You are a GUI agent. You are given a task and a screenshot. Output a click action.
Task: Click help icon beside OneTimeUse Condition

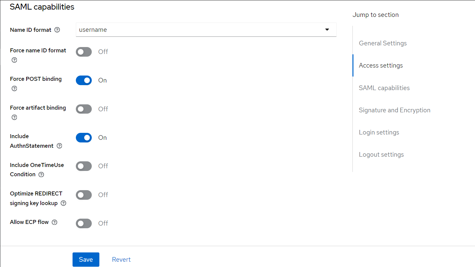click(x=41, y=175)
